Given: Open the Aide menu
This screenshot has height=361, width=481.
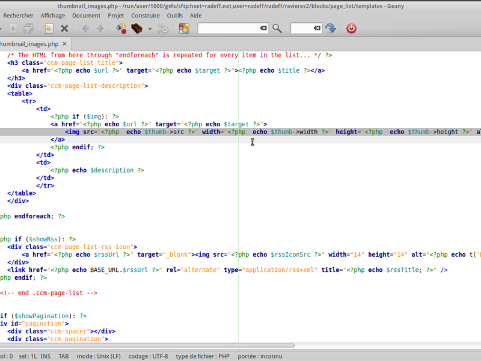Looking at the screenshot, I should [x=196, y=16].
